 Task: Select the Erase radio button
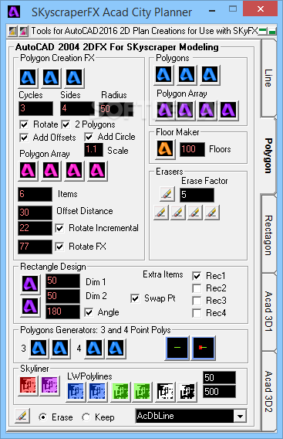(43, 417)
